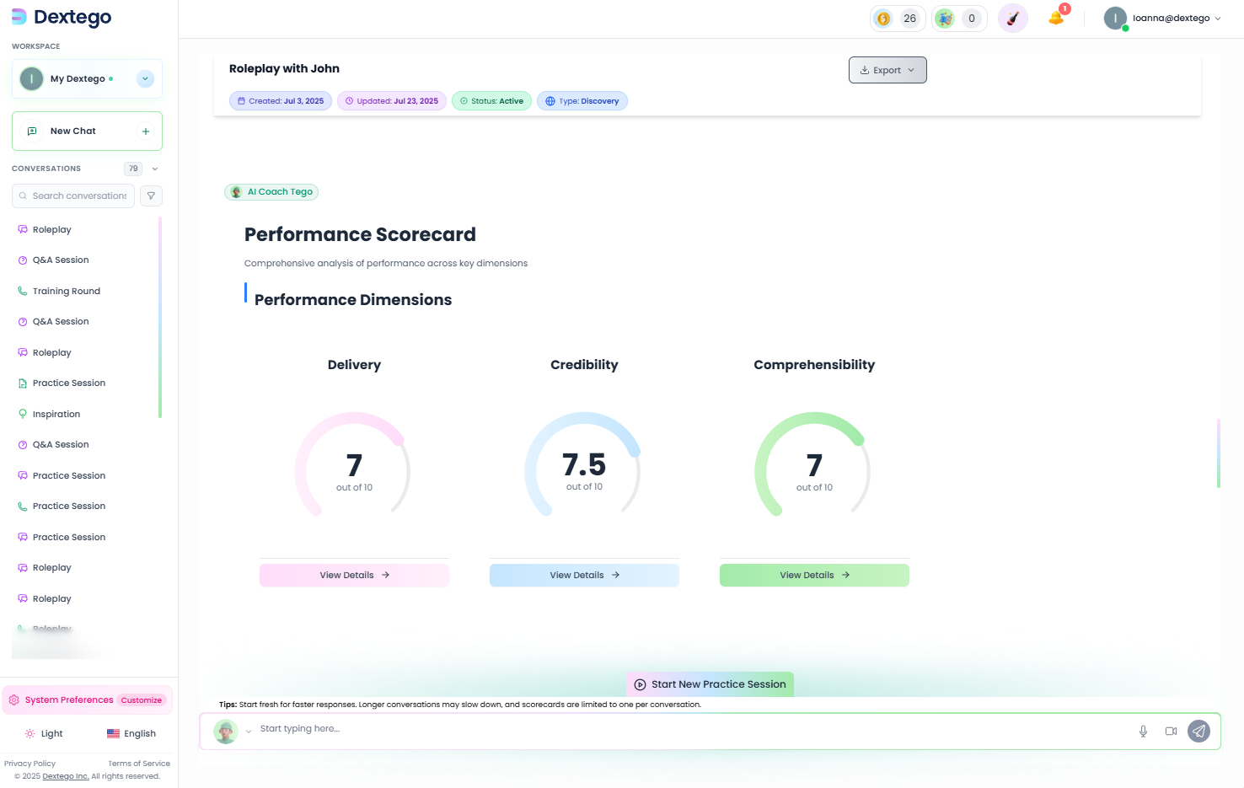
Task: Click the calendar icon in Created chip
Action: pyautogui.click(x=242, y=101)
